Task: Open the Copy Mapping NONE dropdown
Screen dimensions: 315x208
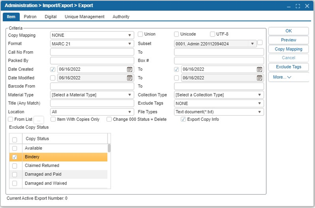Action: pos(92,35)
